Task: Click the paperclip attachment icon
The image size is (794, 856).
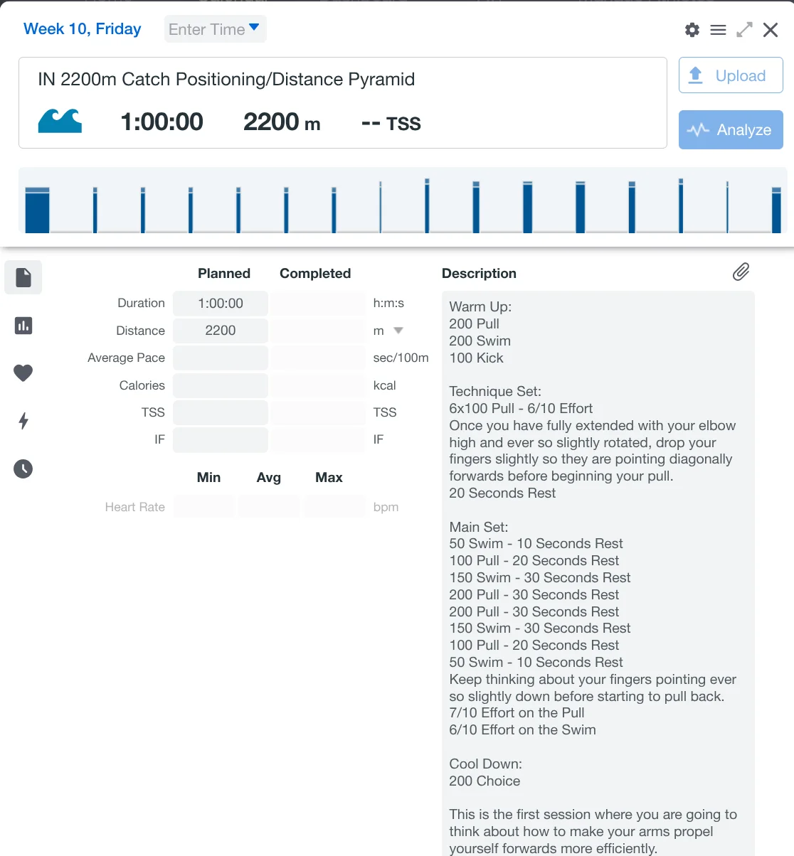Action: point(741,272)
